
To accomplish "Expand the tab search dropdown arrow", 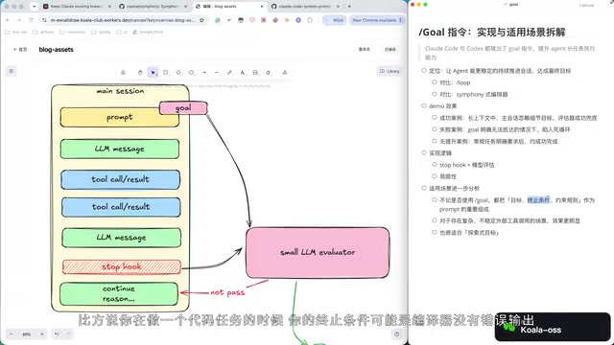I will (x=34, y=7).
